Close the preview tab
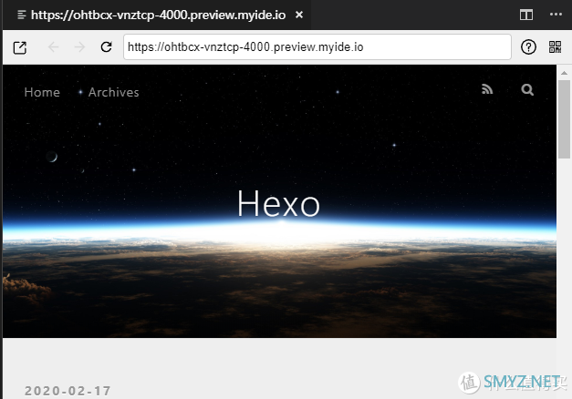This screenshot has width=572, height=399. (x=299, y=15)
